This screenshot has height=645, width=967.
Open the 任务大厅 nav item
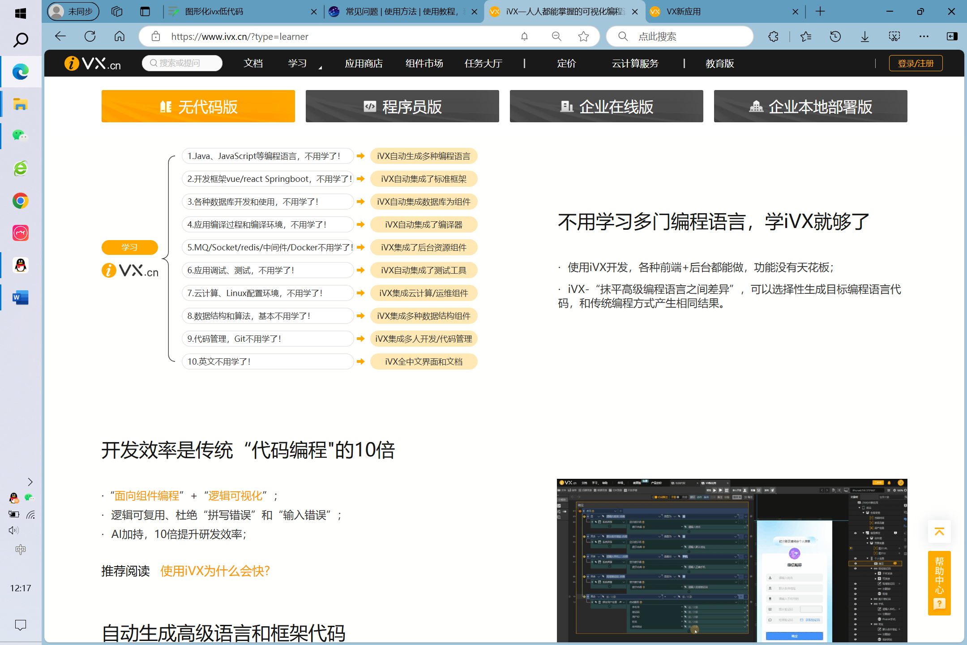coord(483,63)
